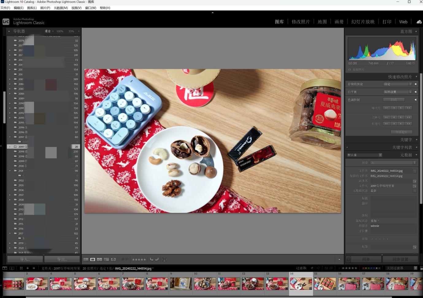
Task: Open the 元数据(M) menu
Action: coord(61,8)
